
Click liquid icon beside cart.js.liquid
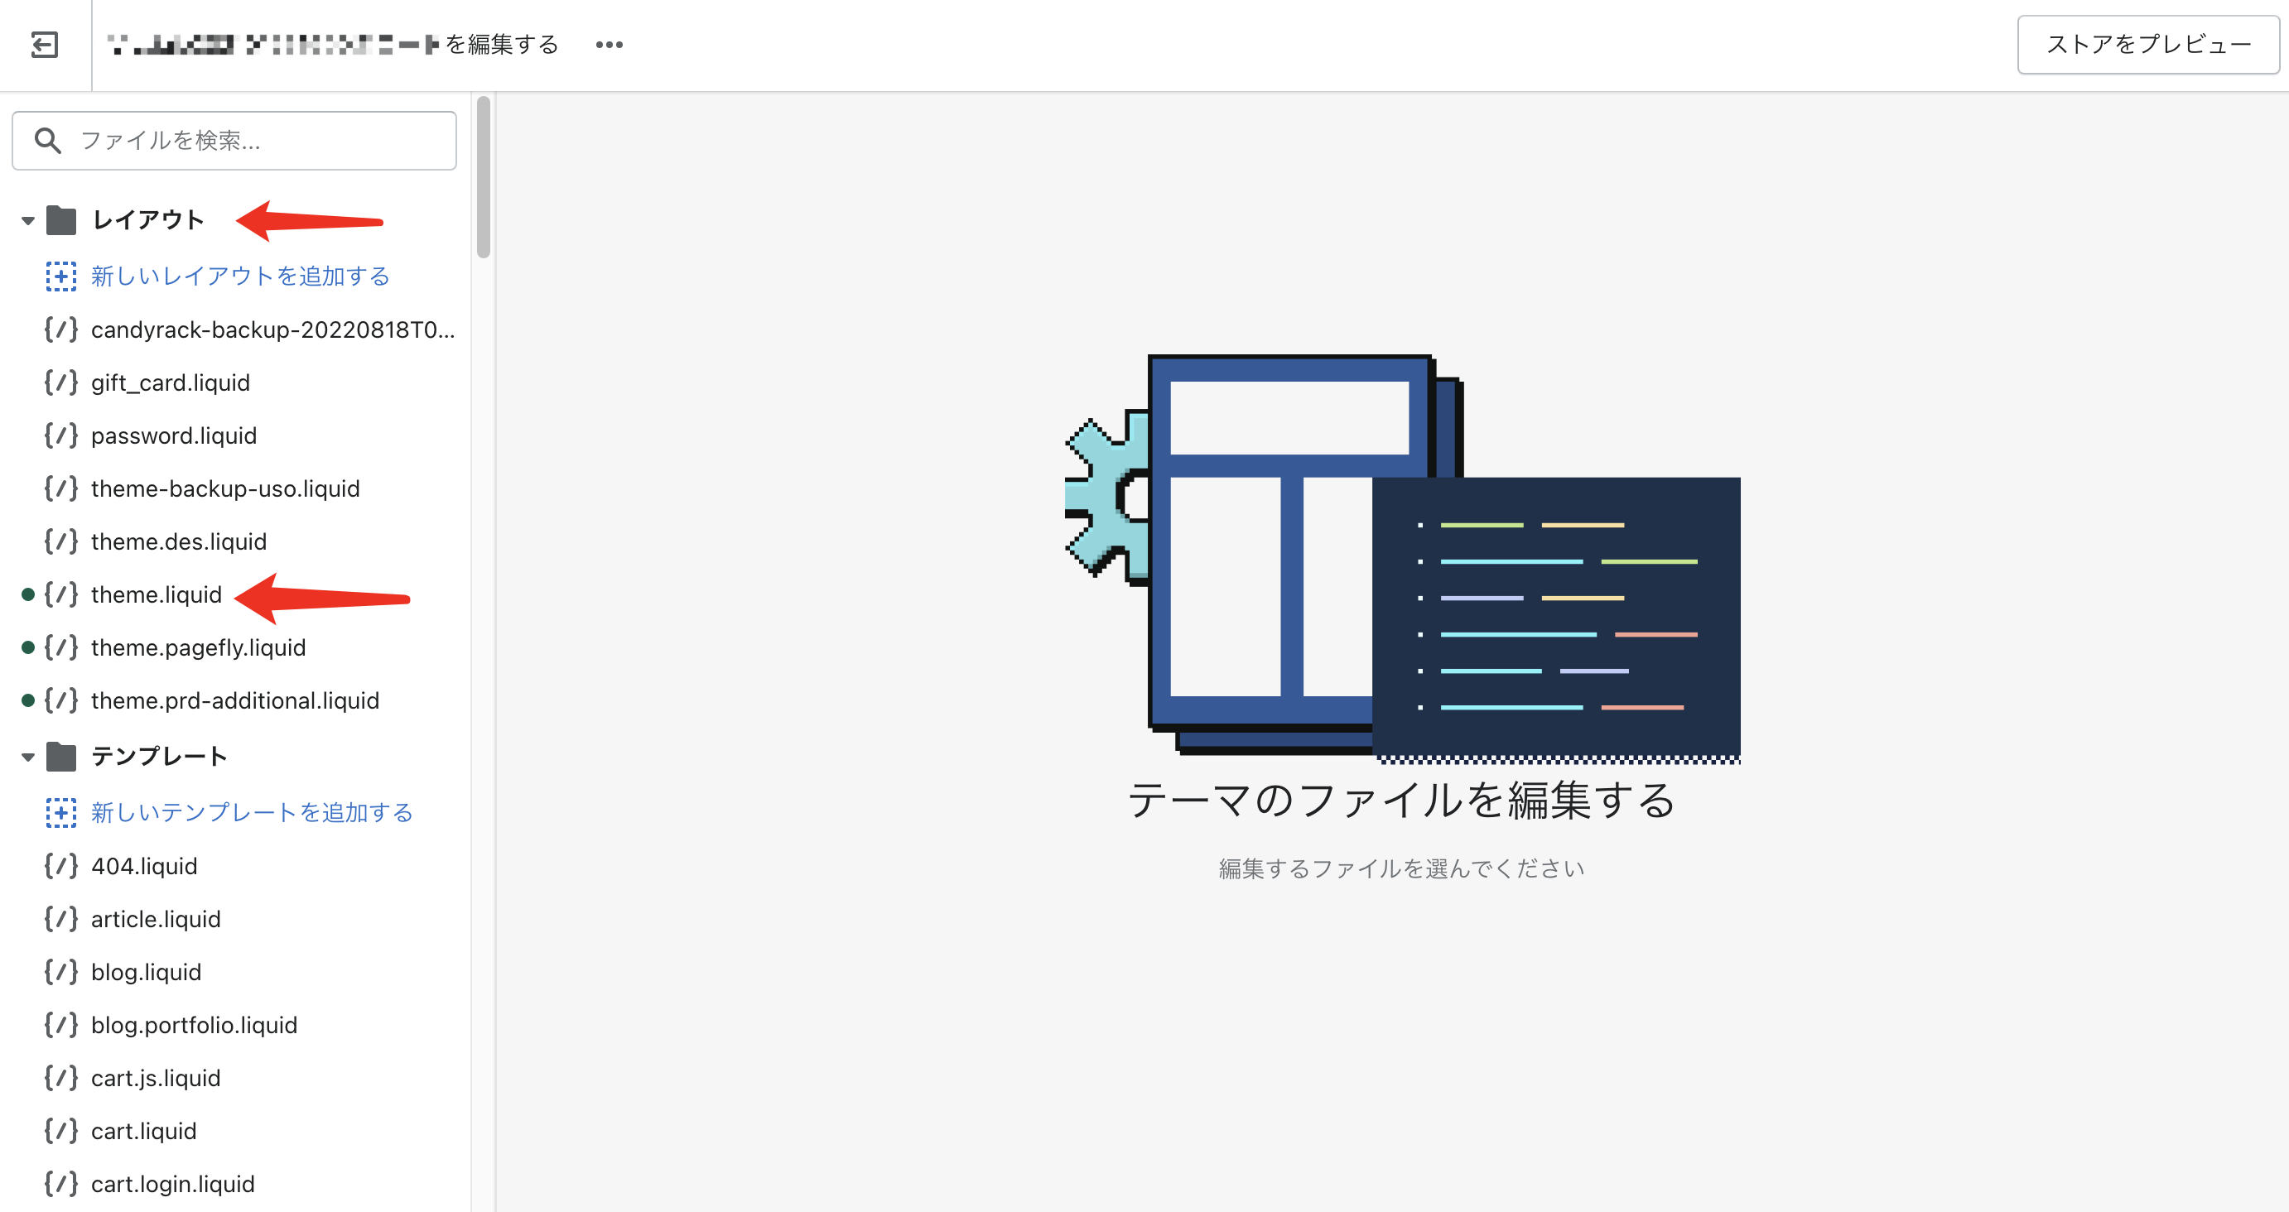61,1078
